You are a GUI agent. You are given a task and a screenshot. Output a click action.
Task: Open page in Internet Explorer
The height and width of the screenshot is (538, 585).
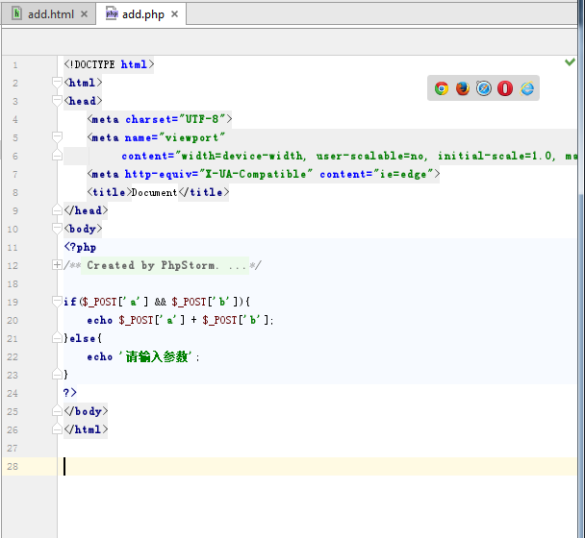pyautogui.click(x=527, y=88)
